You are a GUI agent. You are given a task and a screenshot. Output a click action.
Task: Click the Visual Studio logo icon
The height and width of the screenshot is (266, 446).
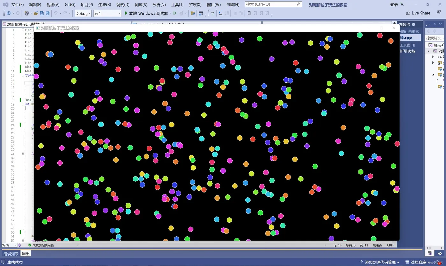tap(5, 5)
